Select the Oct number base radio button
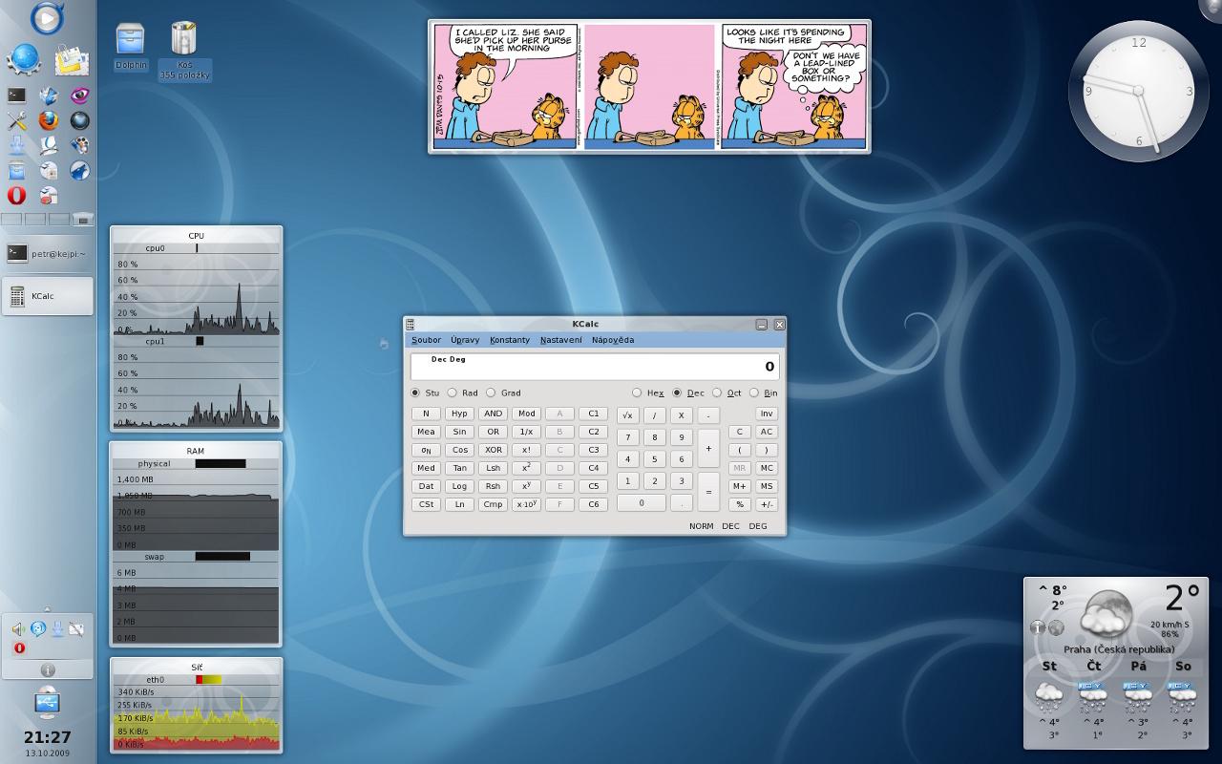1222x764 pixels. (717, 393)
